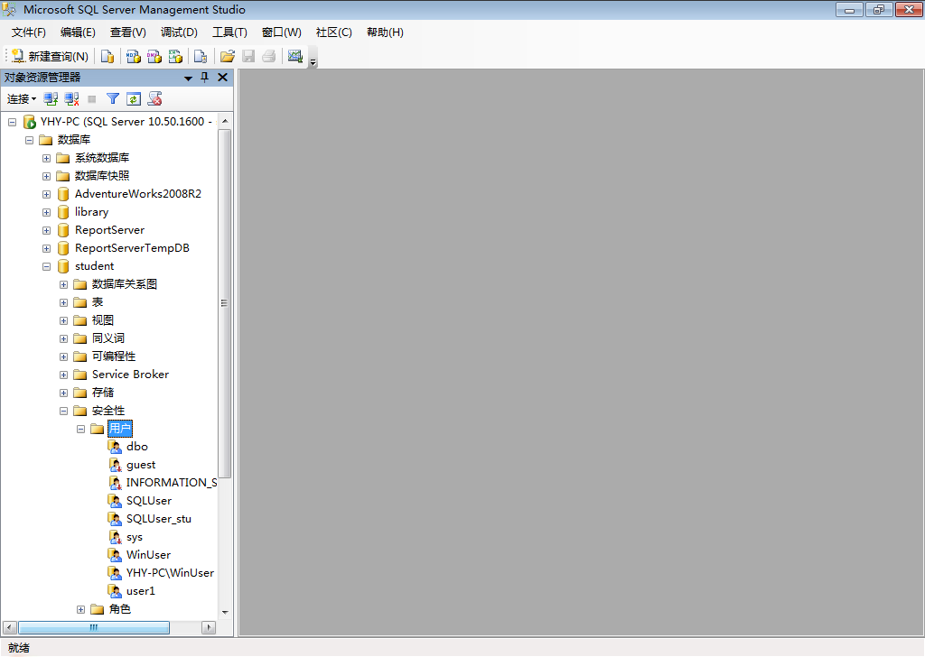Select the WinUser user

click(149, 555)
